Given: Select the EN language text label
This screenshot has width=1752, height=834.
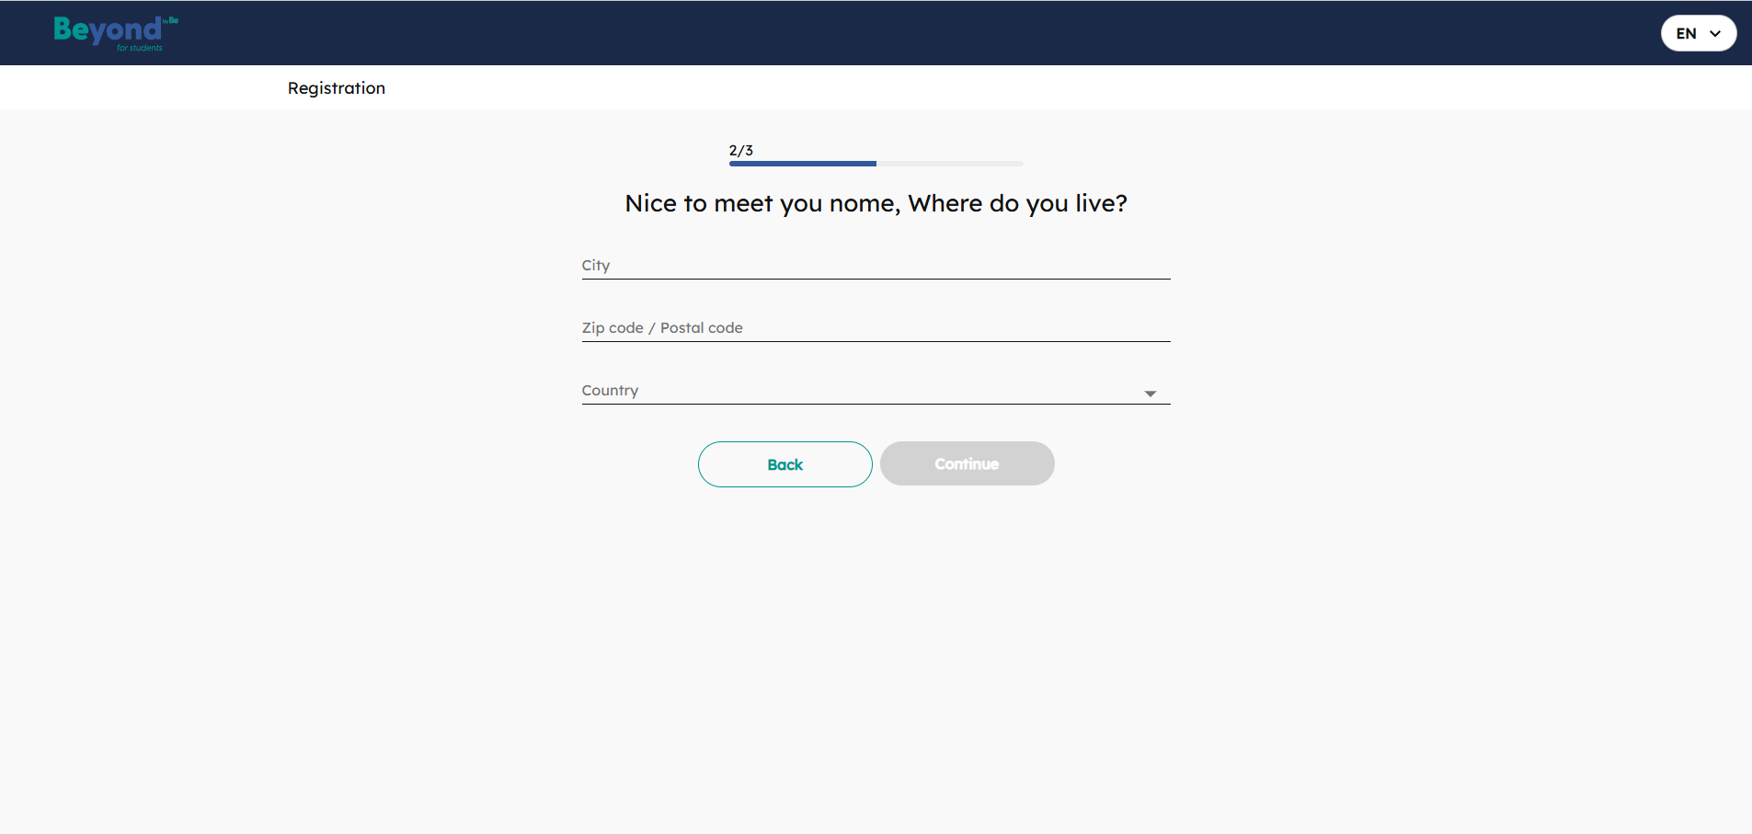Looking at the screenshot, I should point(1686,34).
